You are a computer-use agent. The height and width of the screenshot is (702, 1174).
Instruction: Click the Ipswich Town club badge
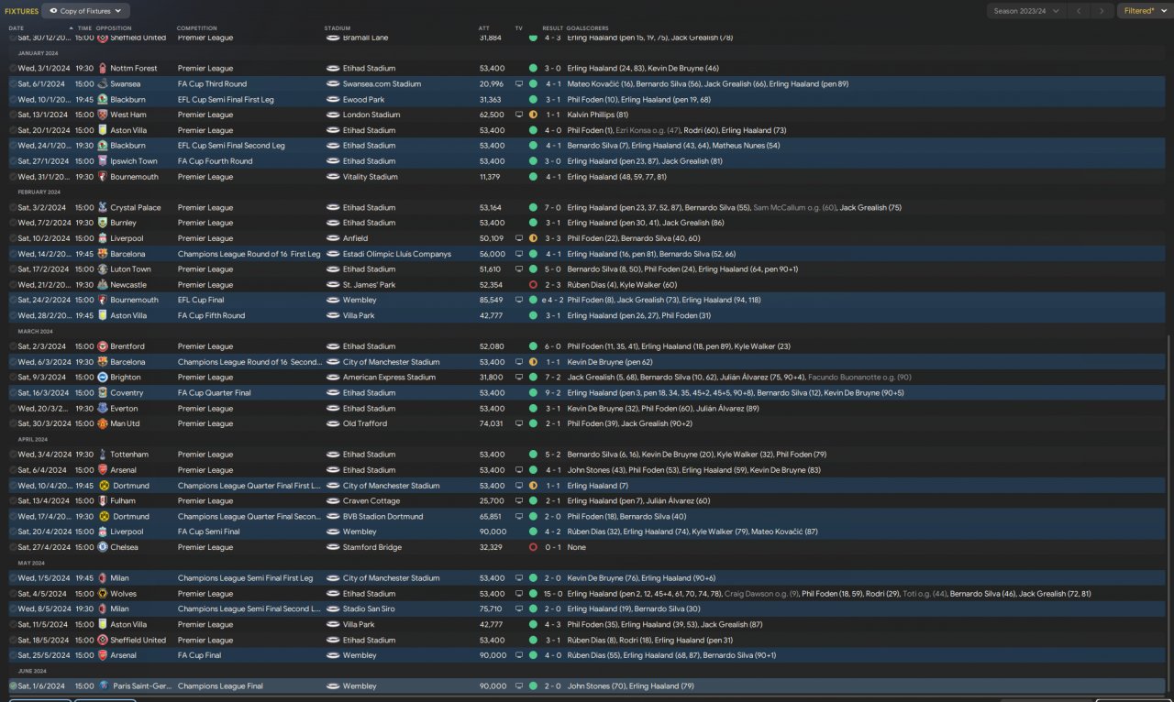[x=103, y=161]
